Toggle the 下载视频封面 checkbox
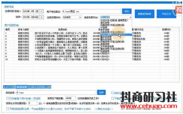Viewport: 183px width, 114px height. [x=8, y=109]
